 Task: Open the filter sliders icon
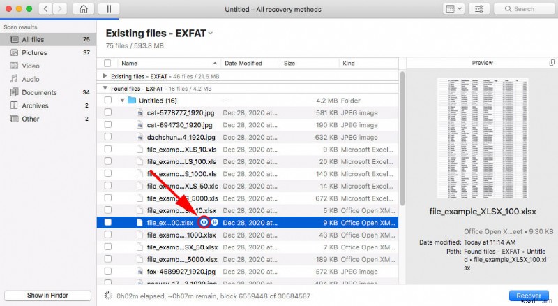(x=479, y=9)
